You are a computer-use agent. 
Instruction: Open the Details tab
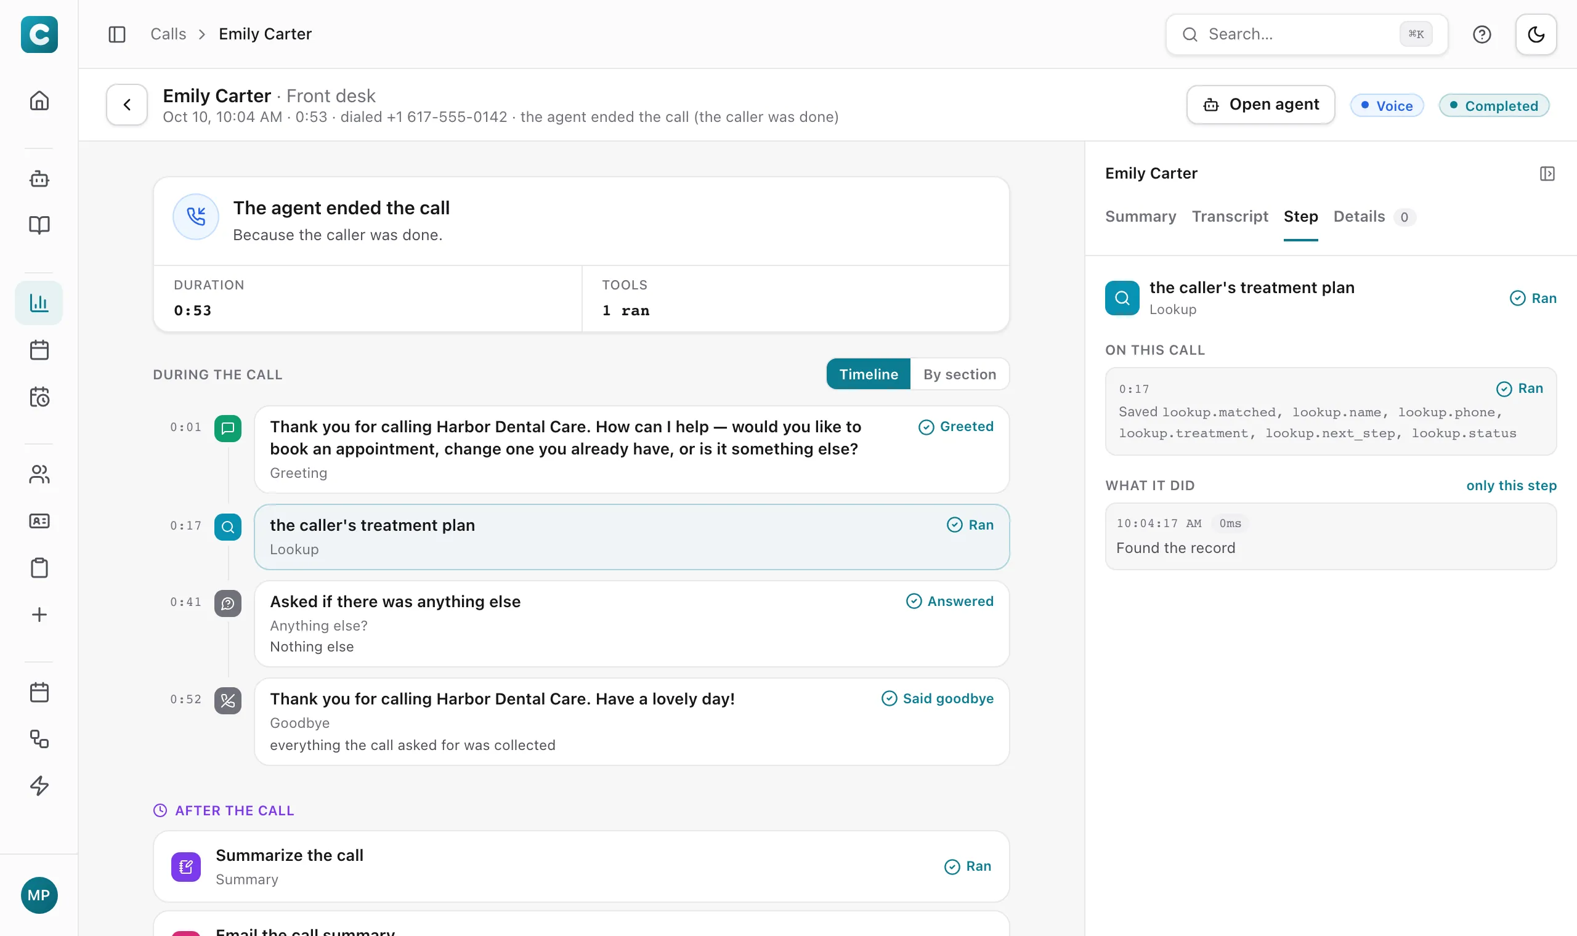1374,217
